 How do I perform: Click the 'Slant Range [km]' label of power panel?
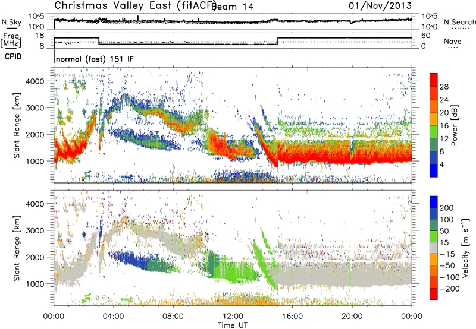(x=17, y=126)
